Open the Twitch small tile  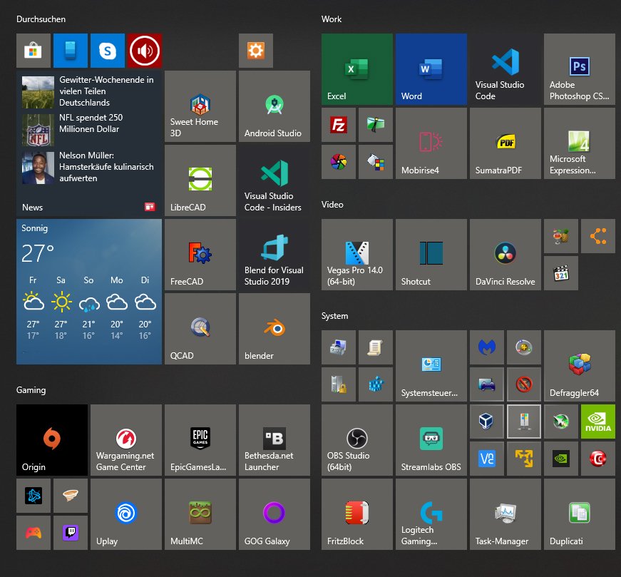(71, 533)
